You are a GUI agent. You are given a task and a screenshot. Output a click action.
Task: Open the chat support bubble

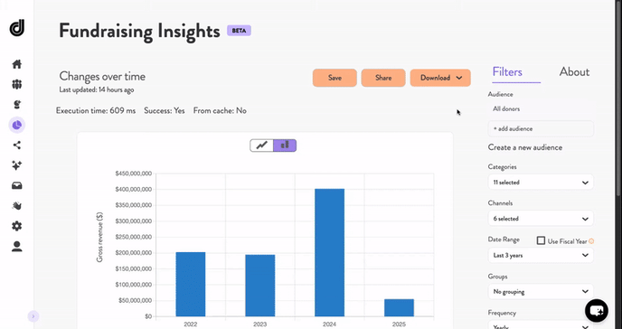point(596,310)
